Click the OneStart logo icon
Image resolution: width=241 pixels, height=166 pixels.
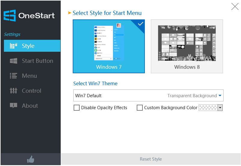(10, 15)
